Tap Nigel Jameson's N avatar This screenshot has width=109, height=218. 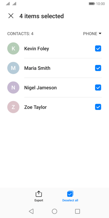[x=13, y=88]
